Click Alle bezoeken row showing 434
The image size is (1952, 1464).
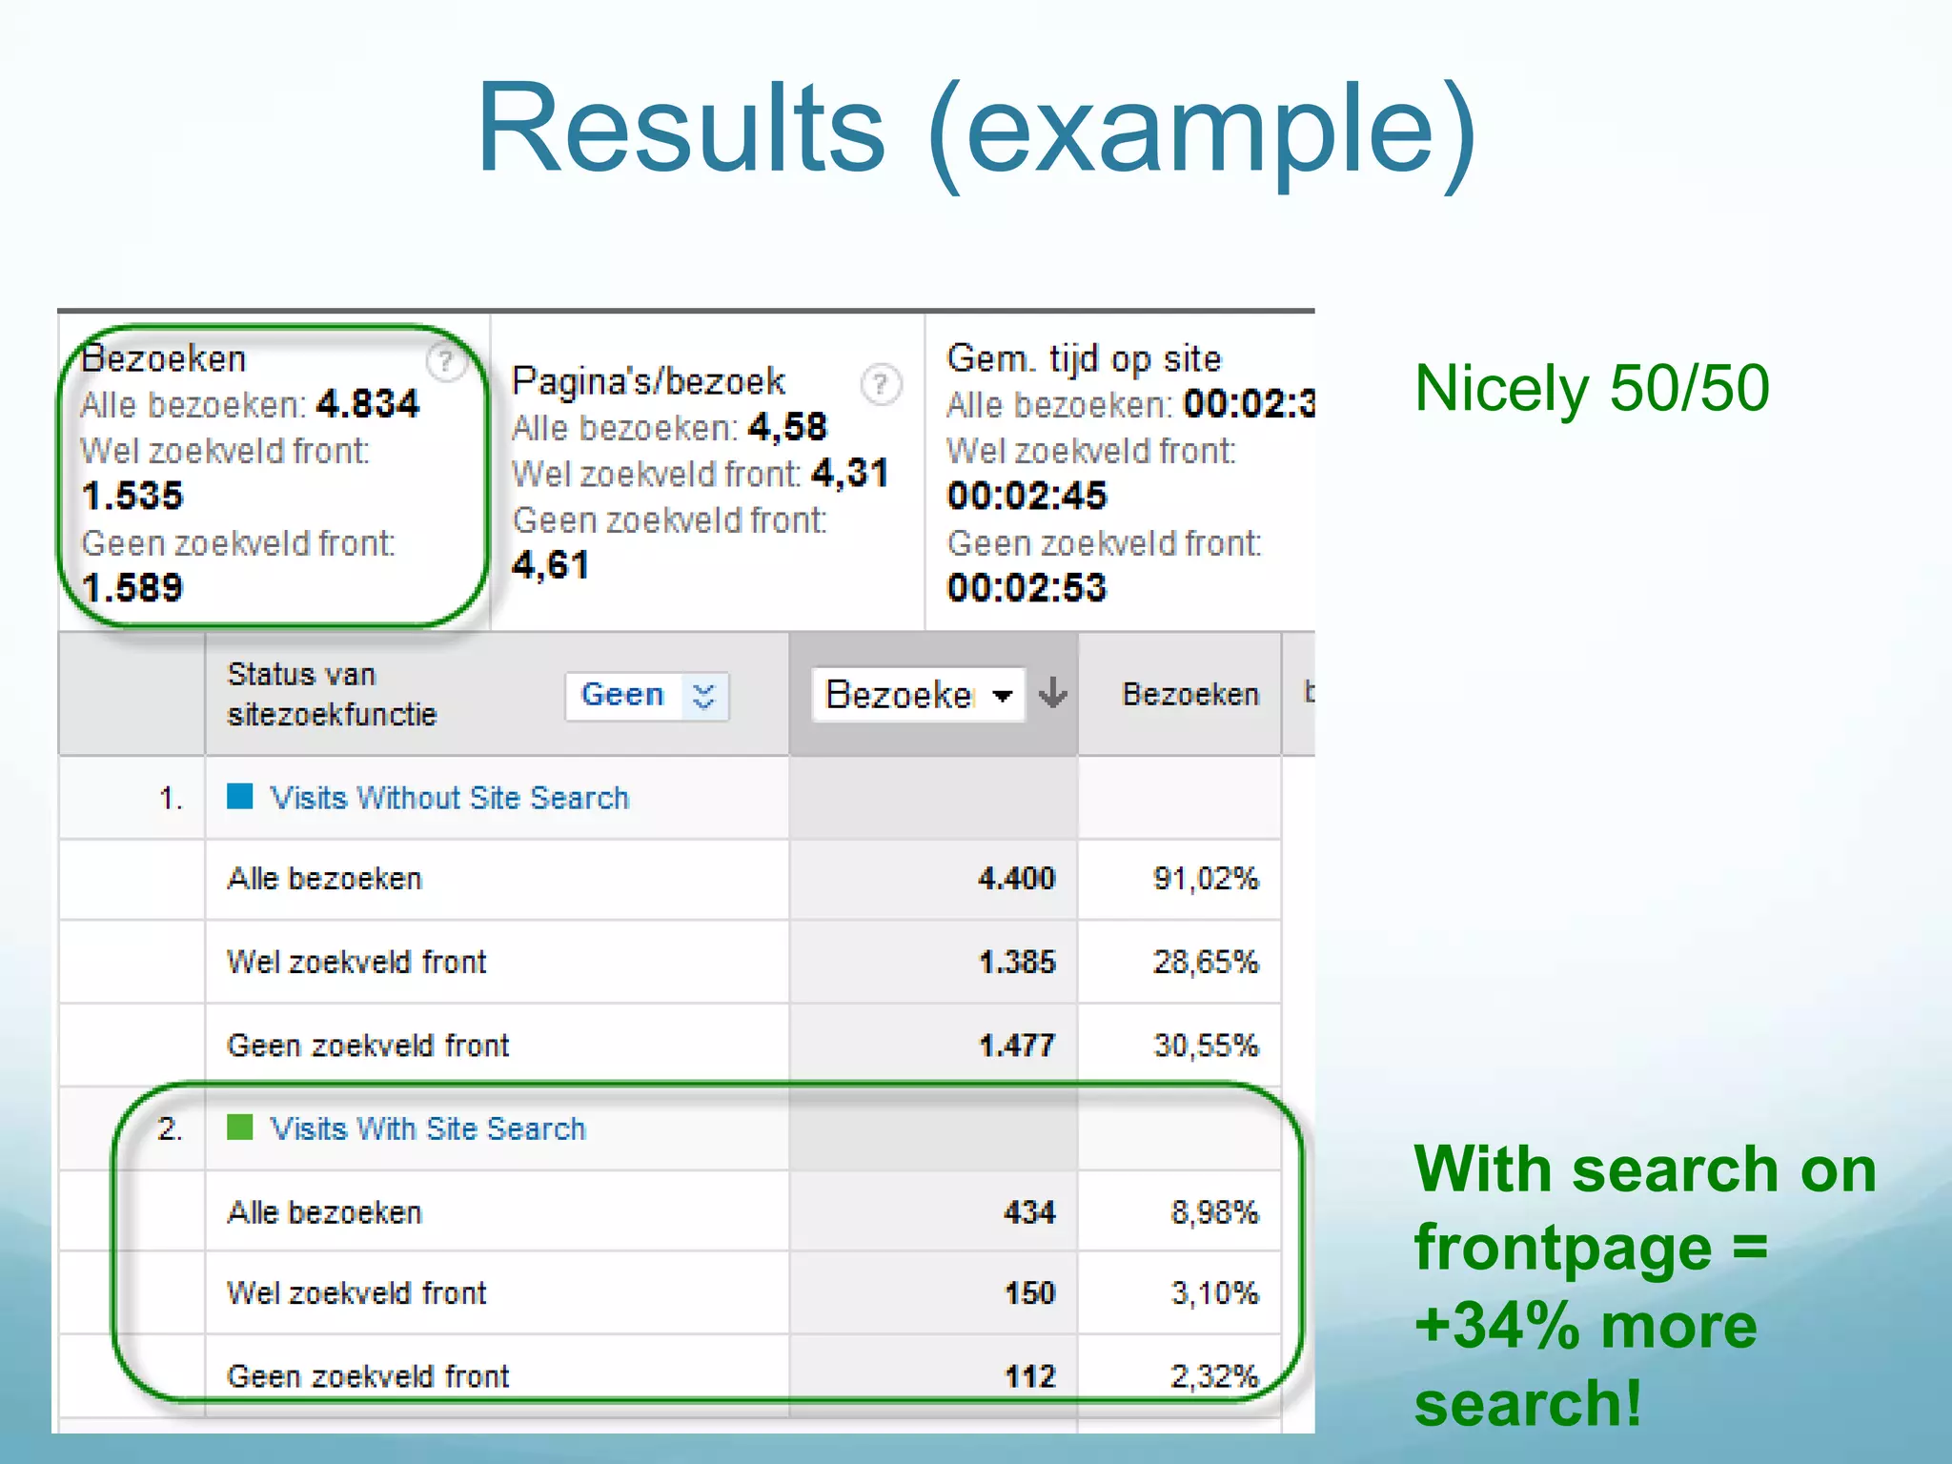point(324,1213)
